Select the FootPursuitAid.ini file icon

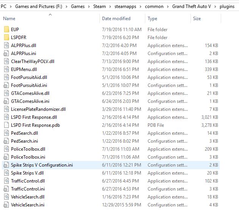tap(6, 85)
